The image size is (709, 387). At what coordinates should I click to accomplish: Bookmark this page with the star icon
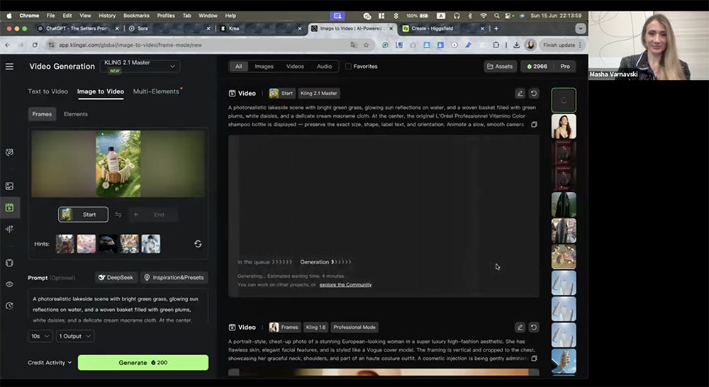tap(366, 45)
